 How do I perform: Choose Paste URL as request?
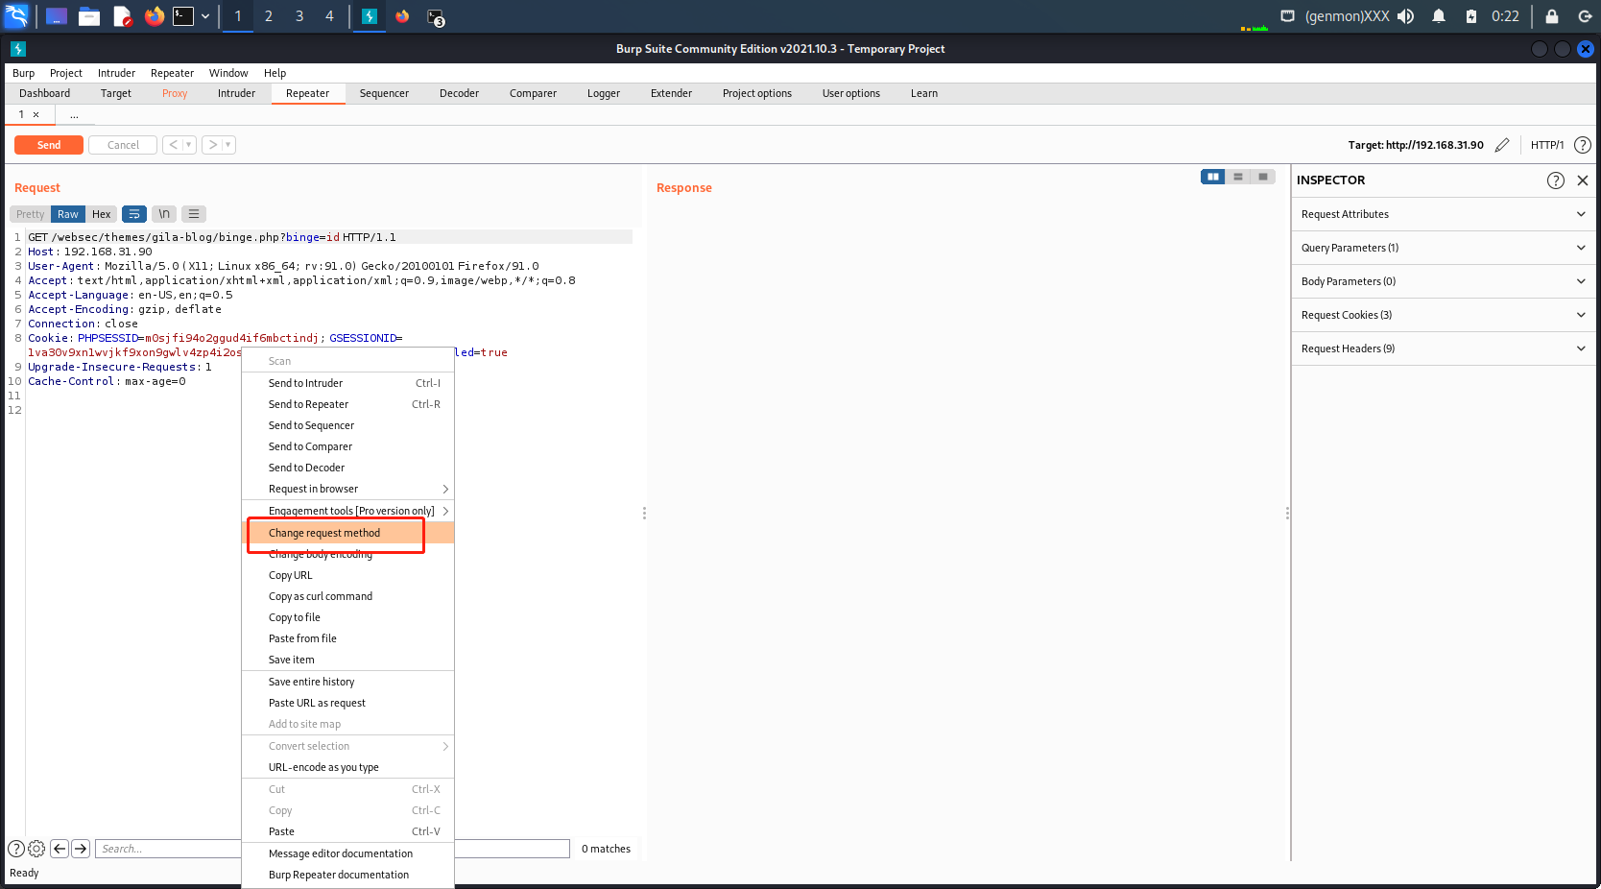347,703
